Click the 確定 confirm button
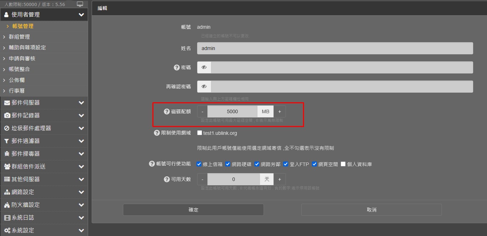The width and height of the screenshot is (487, 236). (x=193, y=210)
